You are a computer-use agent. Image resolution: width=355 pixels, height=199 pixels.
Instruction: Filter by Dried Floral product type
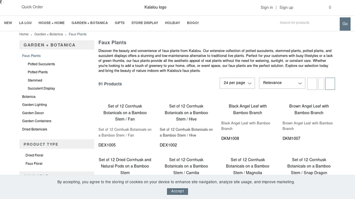34,156
